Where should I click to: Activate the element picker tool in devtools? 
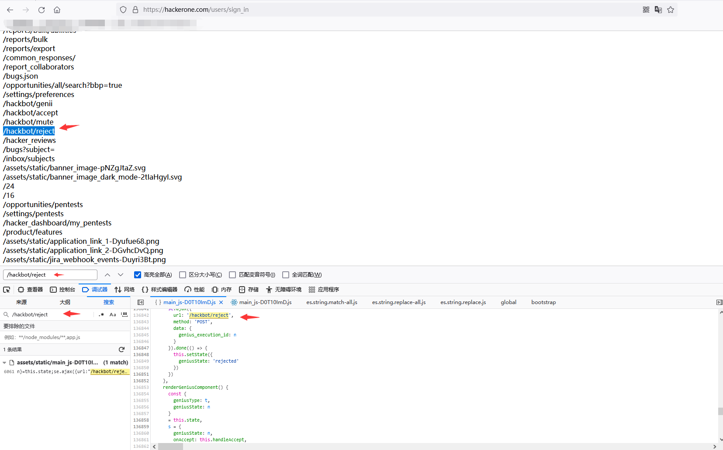pyautogui.click(x=7, y=290)
